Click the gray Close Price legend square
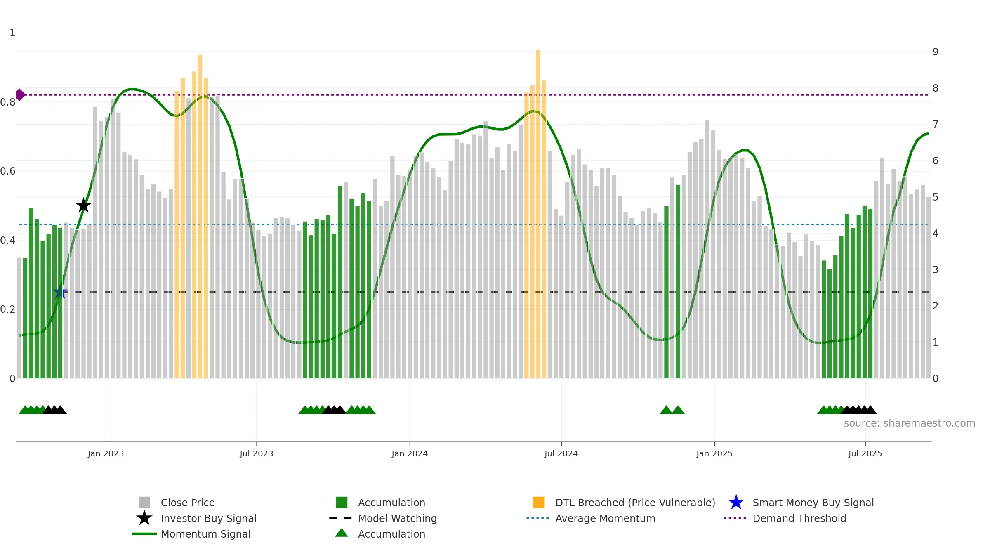 point(144,503)
